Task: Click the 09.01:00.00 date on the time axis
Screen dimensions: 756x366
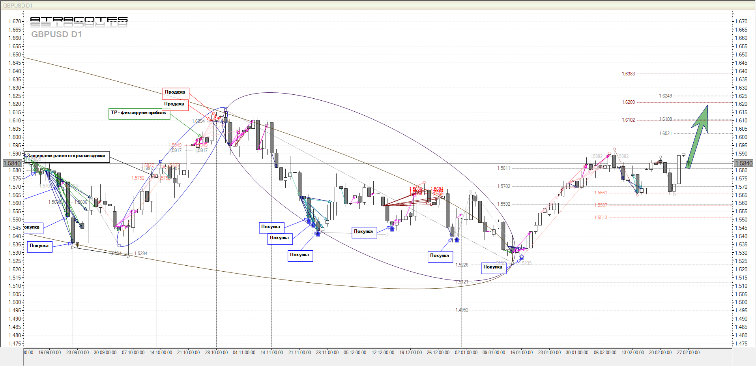Action: click(494, 353)
